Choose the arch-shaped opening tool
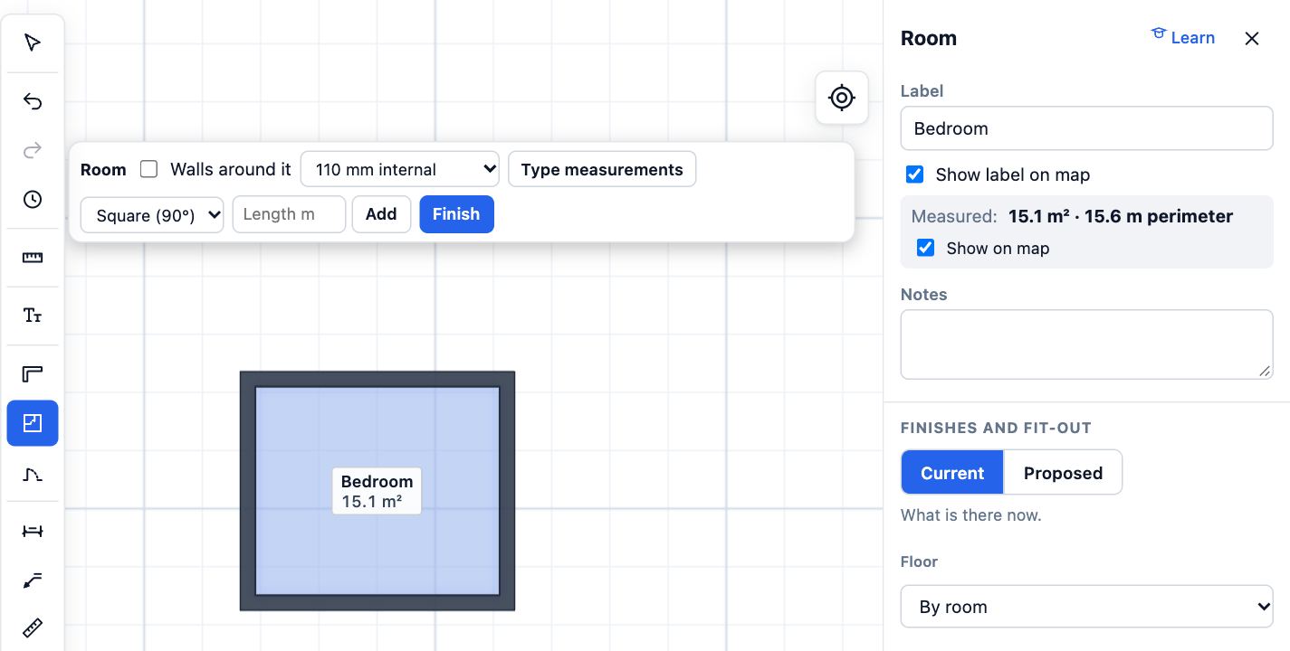Screen dimensions: 1290x651 pos(33,473)
